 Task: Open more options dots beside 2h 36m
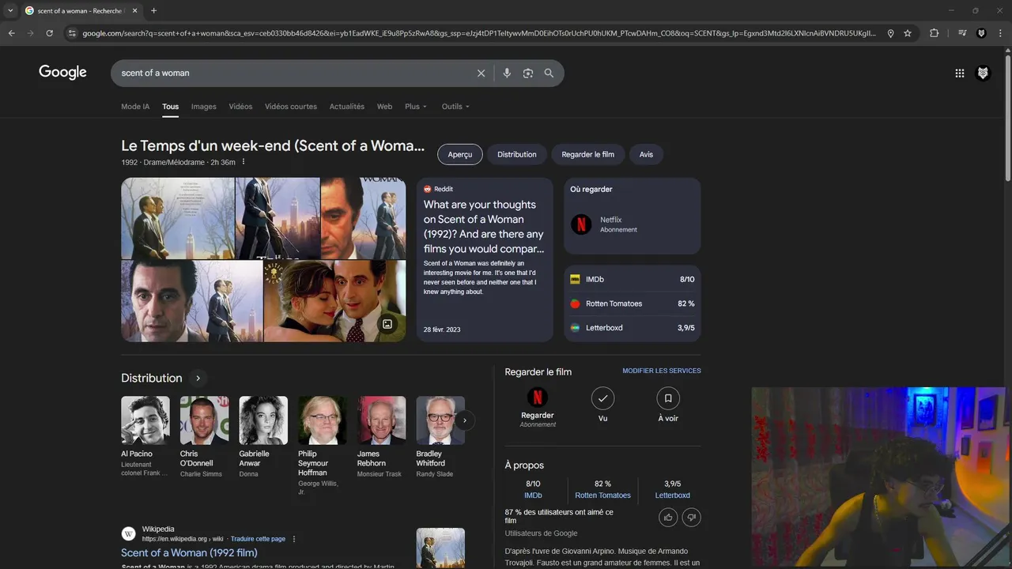(244, 162)
